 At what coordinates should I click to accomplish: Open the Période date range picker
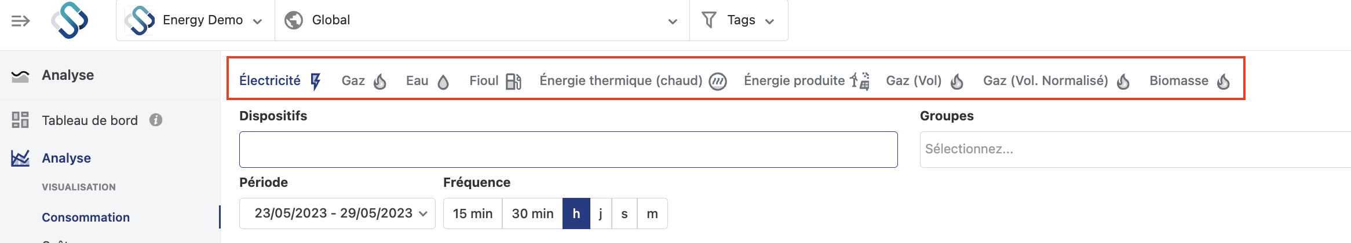[337, 213]
